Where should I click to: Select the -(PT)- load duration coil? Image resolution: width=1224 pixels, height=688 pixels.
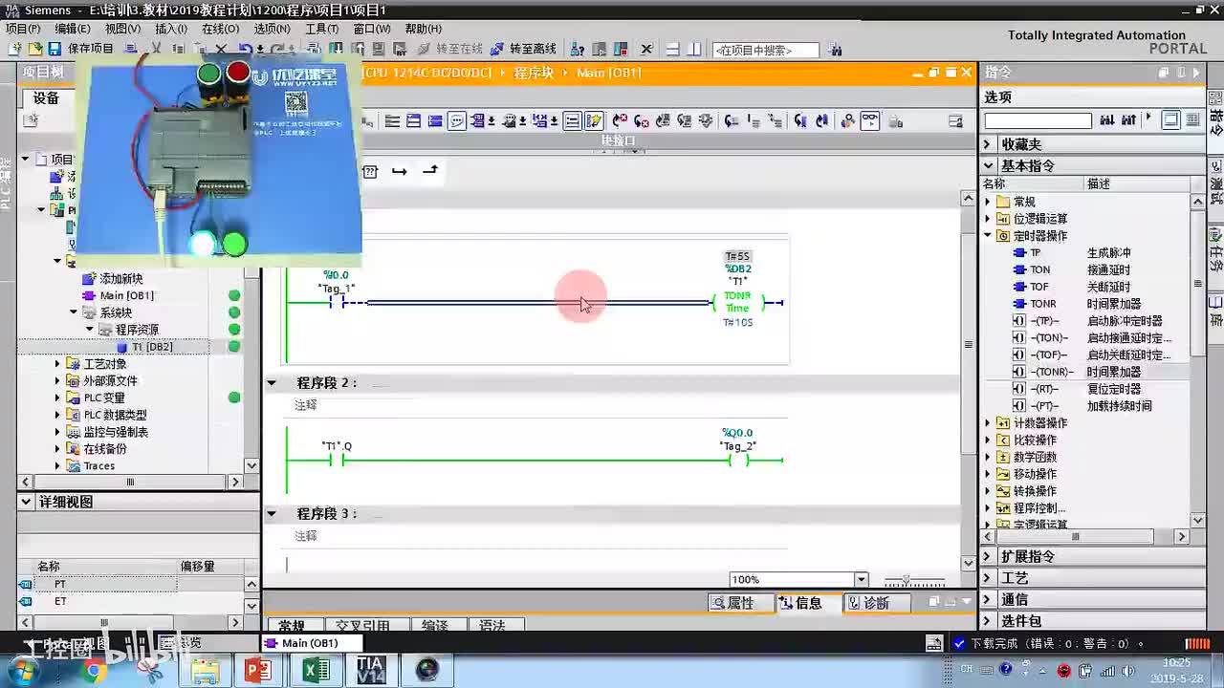click(1044, 406)
